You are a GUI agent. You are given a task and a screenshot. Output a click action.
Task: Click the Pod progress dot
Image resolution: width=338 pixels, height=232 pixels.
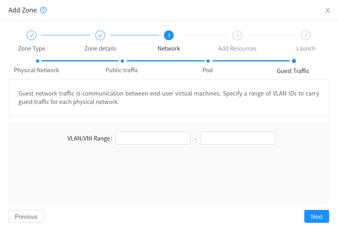tap(208, 61)
